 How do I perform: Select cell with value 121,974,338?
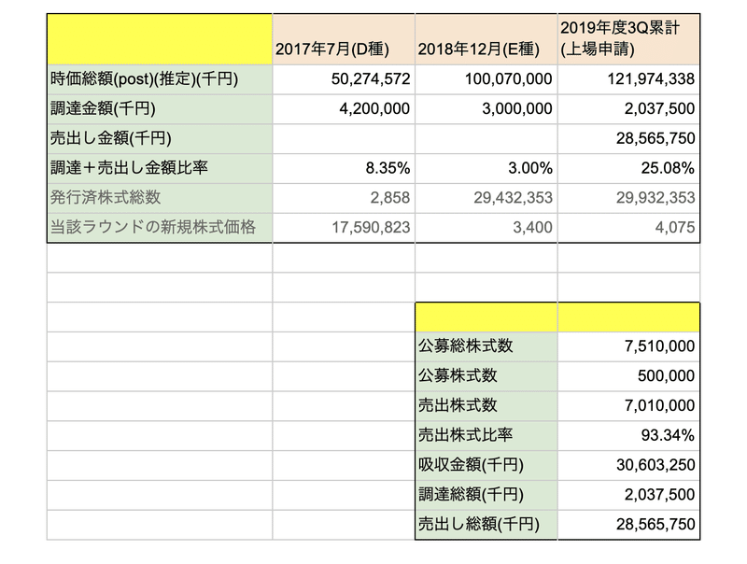(x=628, y=79)
